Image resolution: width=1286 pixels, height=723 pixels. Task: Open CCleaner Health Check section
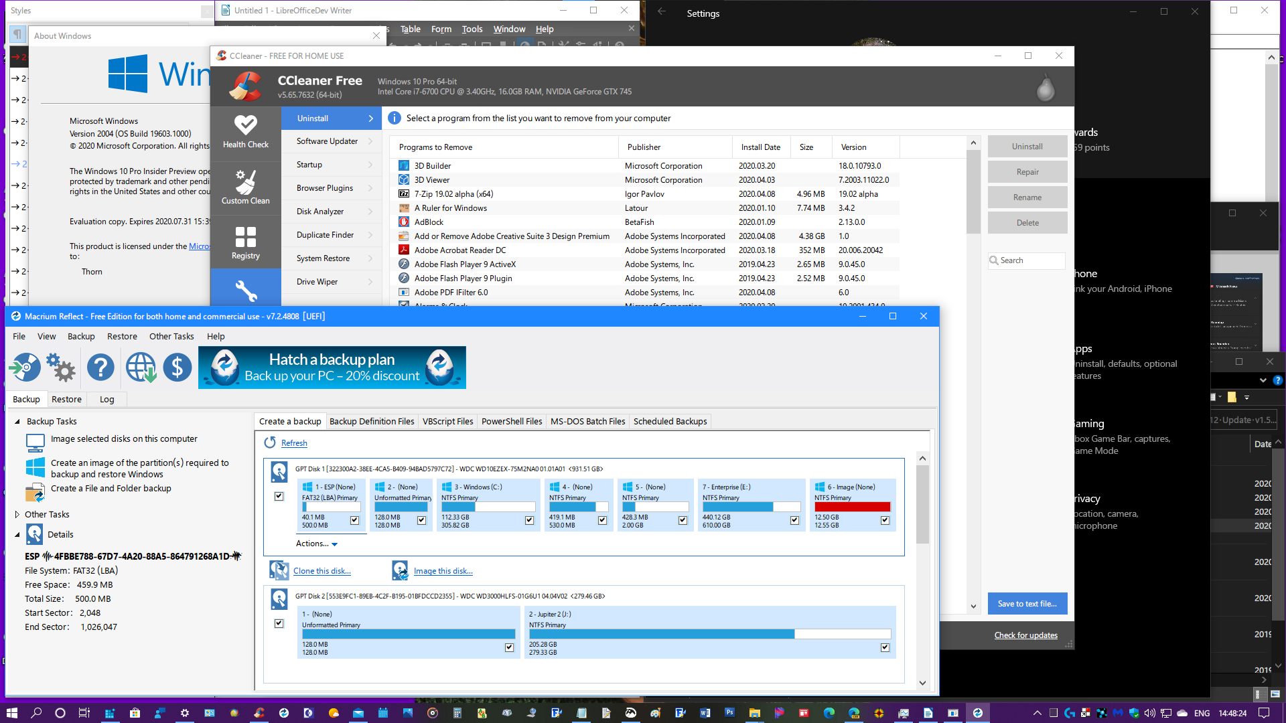click(246, 132)
